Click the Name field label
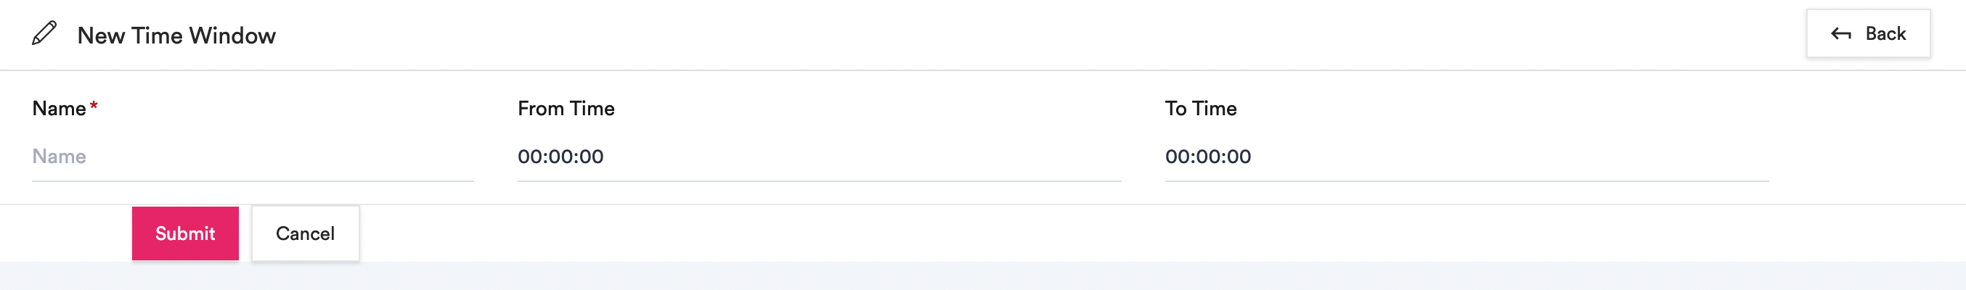This screenshot has width=1966, height=290. [59, 109]
